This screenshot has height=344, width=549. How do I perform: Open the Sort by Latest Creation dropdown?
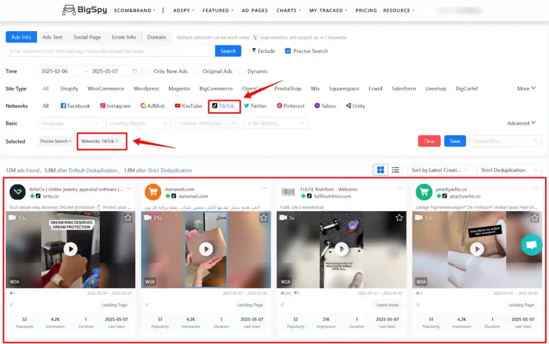pyautogui.click(x=440, y=170)
